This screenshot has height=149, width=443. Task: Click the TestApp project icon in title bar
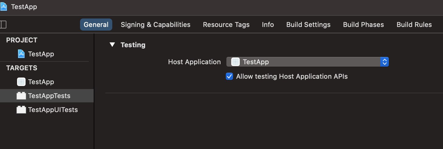(4, 7)
